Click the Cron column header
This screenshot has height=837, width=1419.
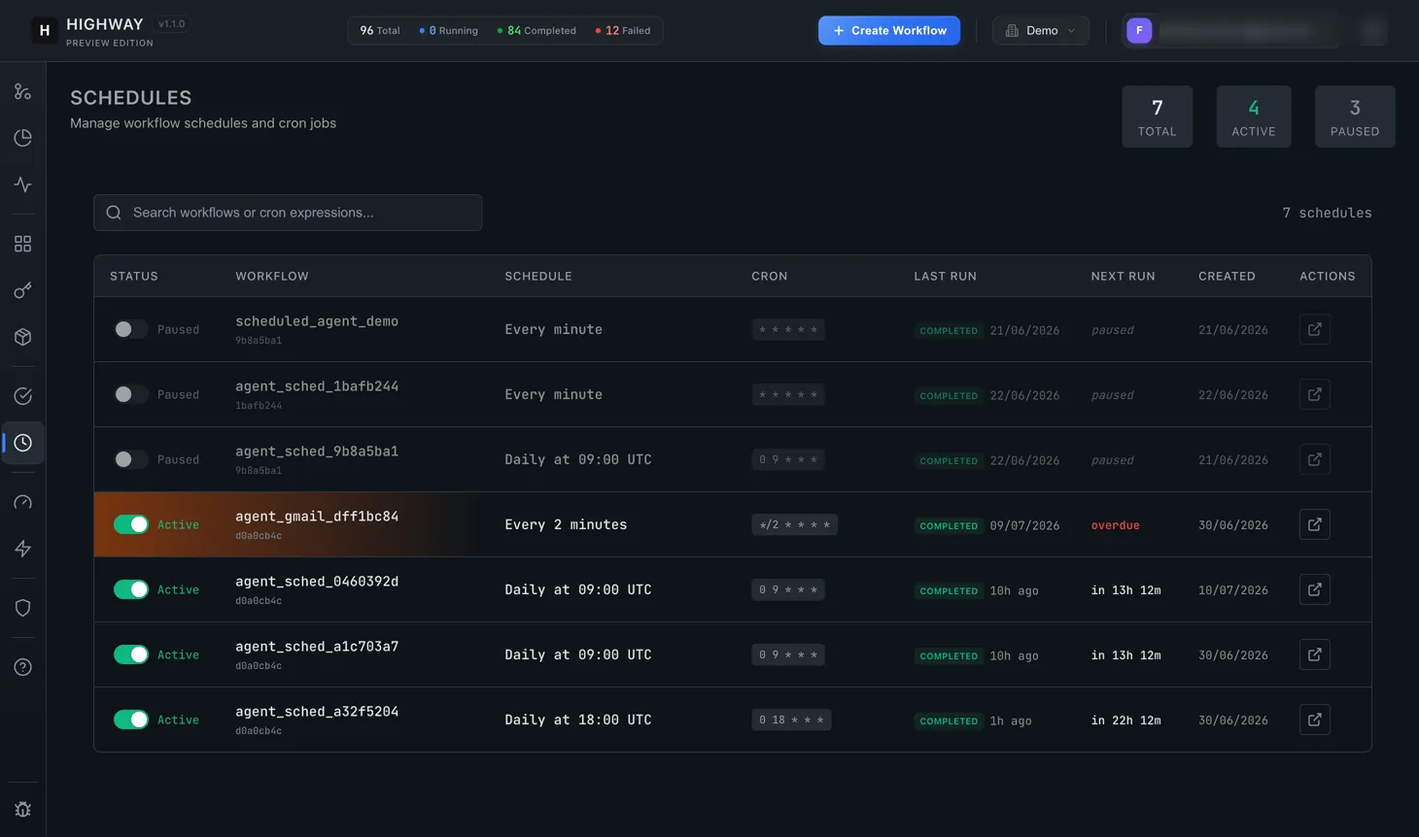pyautogui.click(x=770, y=276)
